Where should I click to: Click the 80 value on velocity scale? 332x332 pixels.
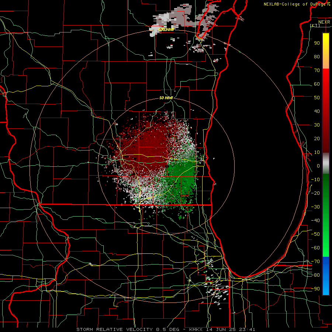(317, 56)
